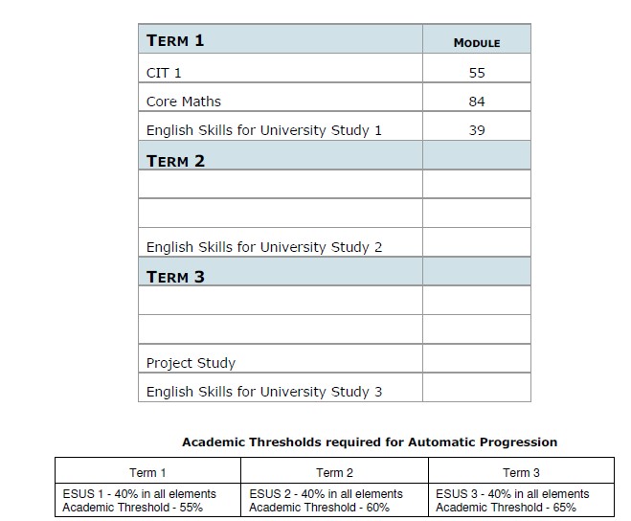Click the empty score cell for Project Study
This screenshot has height=521, width=631.
[477, 358]
